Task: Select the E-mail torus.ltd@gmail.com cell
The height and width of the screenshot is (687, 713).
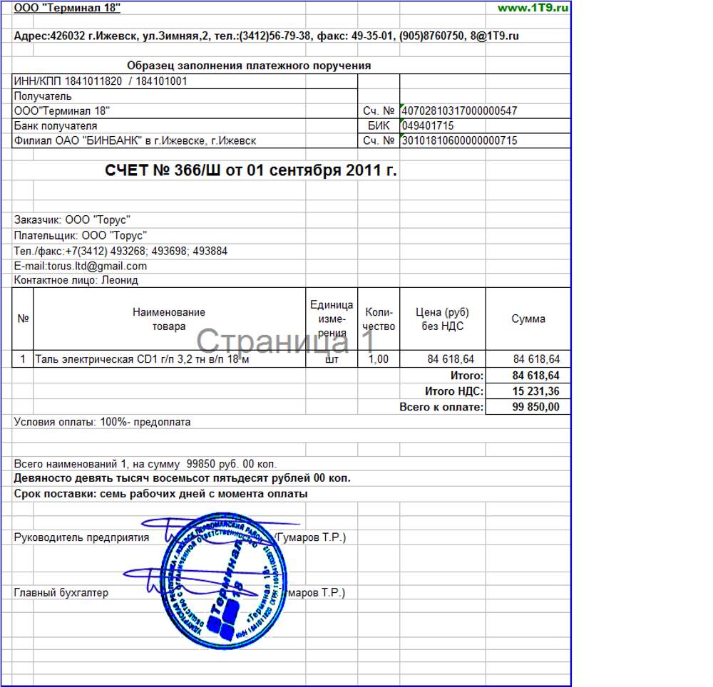Action: point(80,266)
